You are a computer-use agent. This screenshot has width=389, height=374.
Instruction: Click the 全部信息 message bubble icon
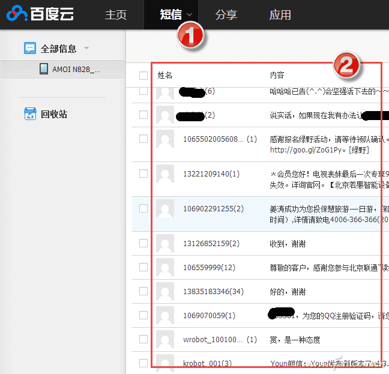(x=30, y=48)
